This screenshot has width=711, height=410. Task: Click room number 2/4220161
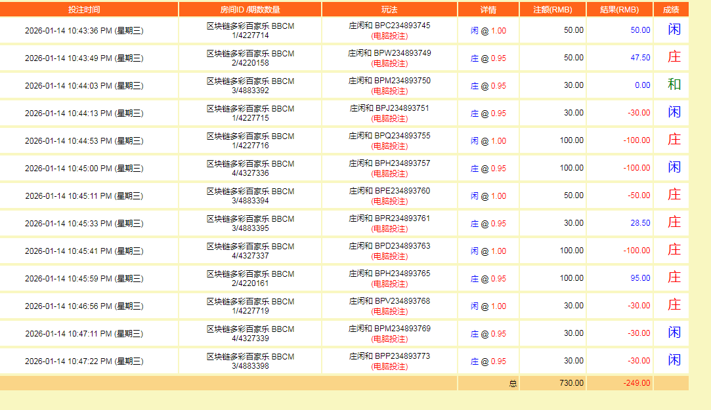point(250,283)
